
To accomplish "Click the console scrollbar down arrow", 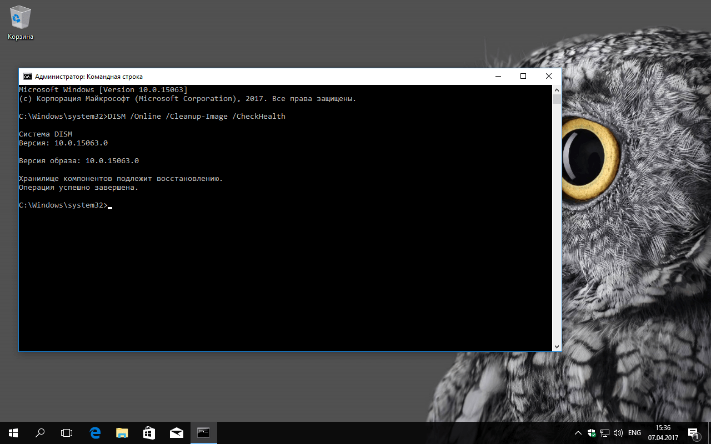I will (557, 346).
